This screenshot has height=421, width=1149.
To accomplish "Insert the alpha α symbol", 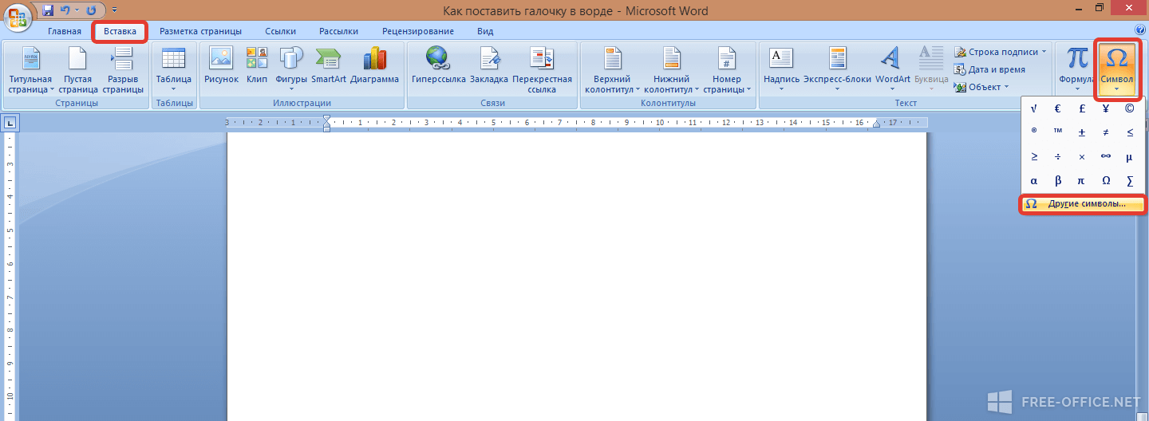I will point(1034,181).
